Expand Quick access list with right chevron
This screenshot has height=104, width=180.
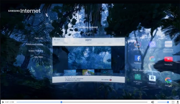coord(173,36)
